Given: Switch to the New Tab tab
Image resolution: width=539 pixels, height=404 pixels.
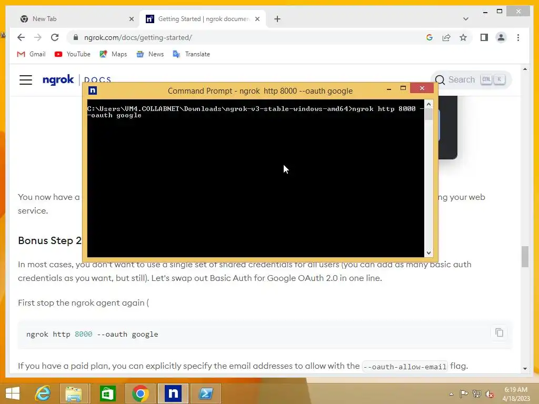Looking at the screenshot, I should pos(76,19).
